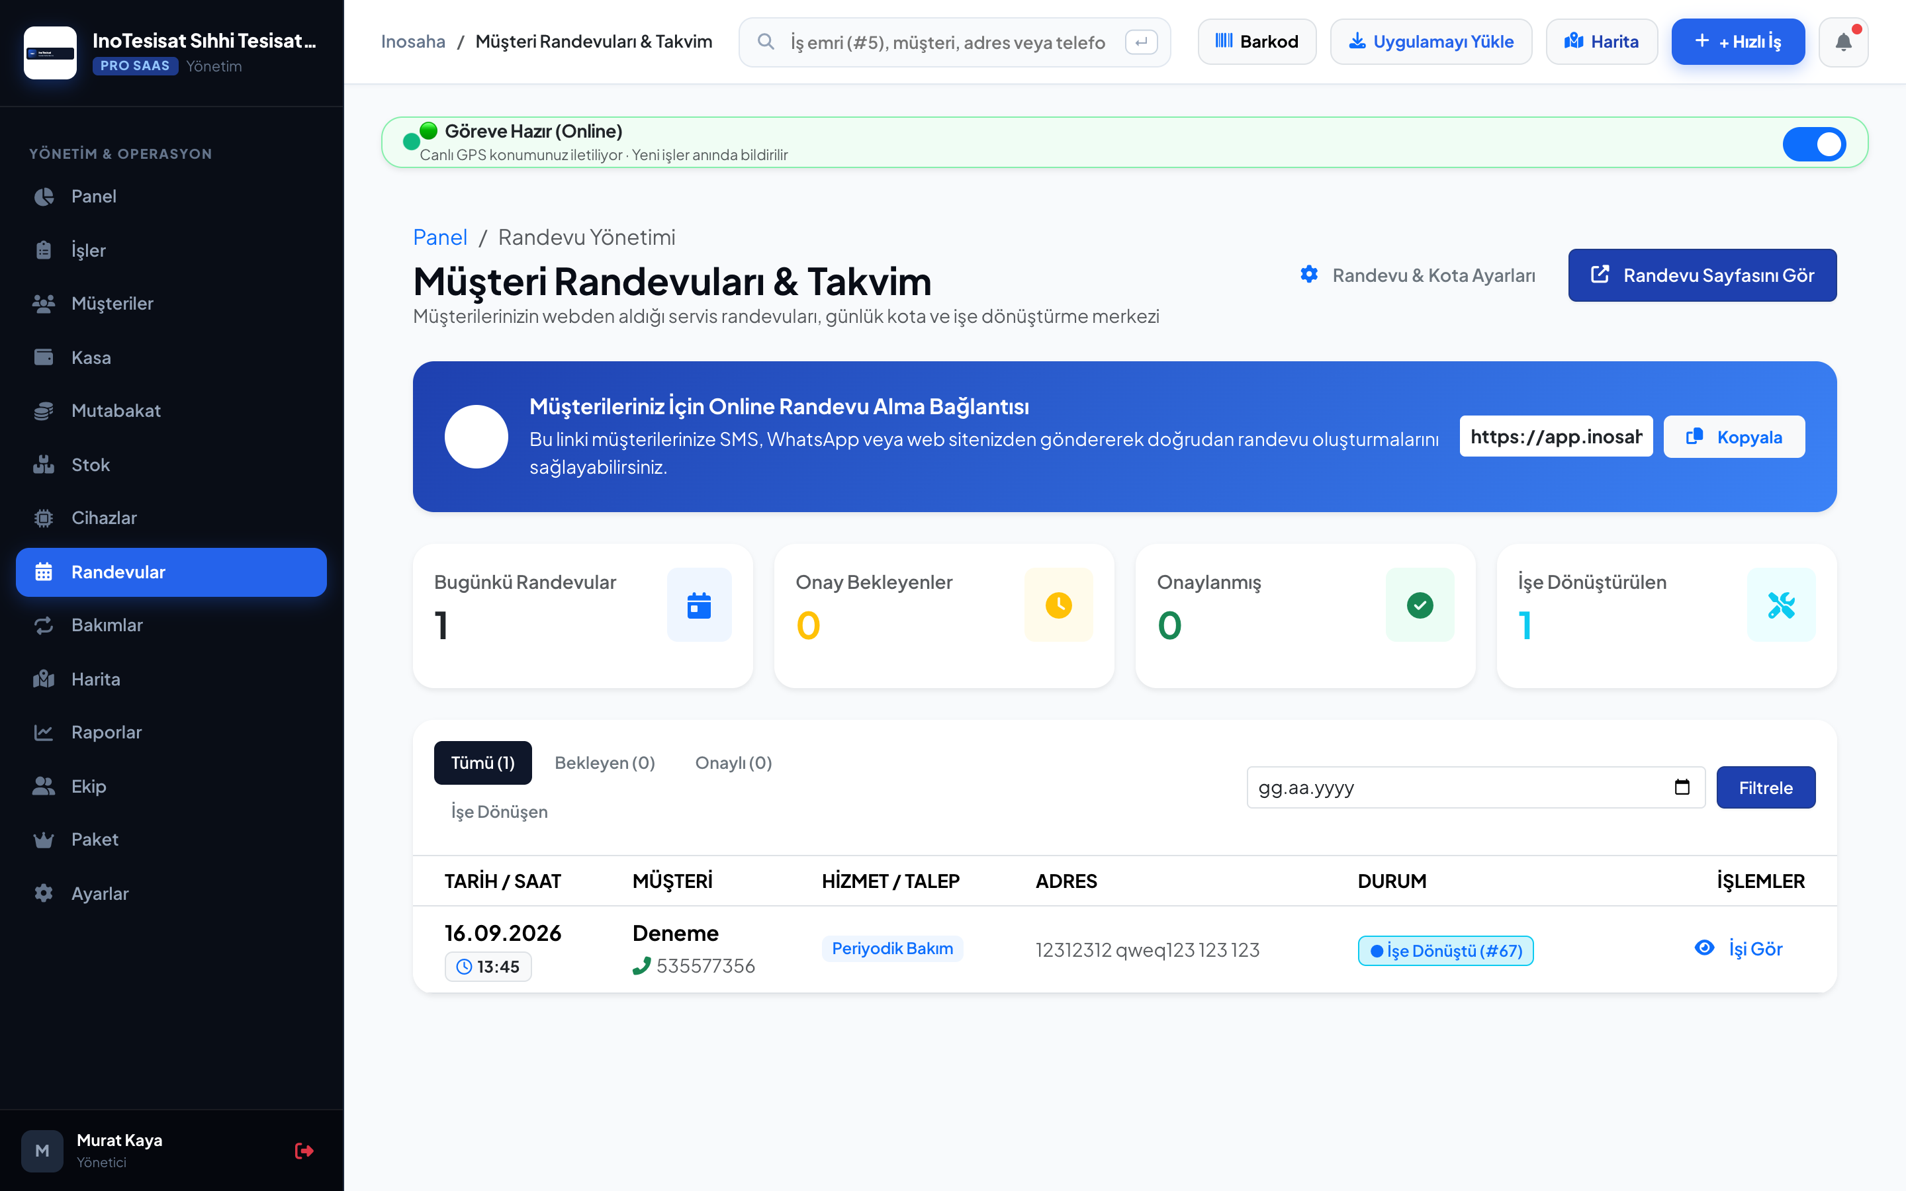
Task: Open Ayarlar in the sidebar
Action: (171, 893)
